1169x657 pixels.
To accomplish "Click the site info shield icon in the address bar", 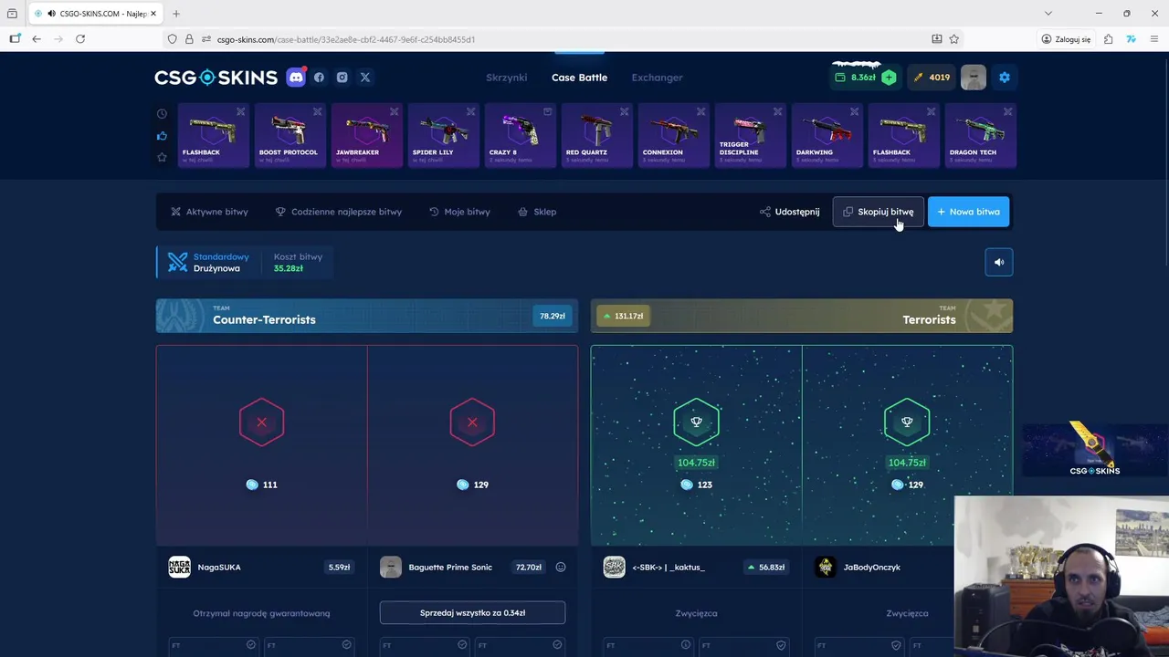I will click(x=172, y=39).
